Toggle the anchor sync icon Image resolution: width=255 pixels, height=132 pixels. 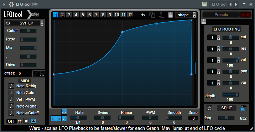64,112
